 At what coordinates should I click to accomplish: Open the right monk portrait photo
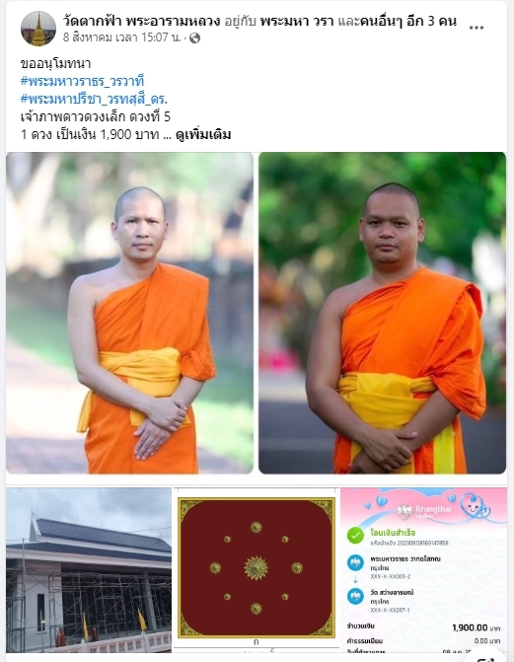382,313
